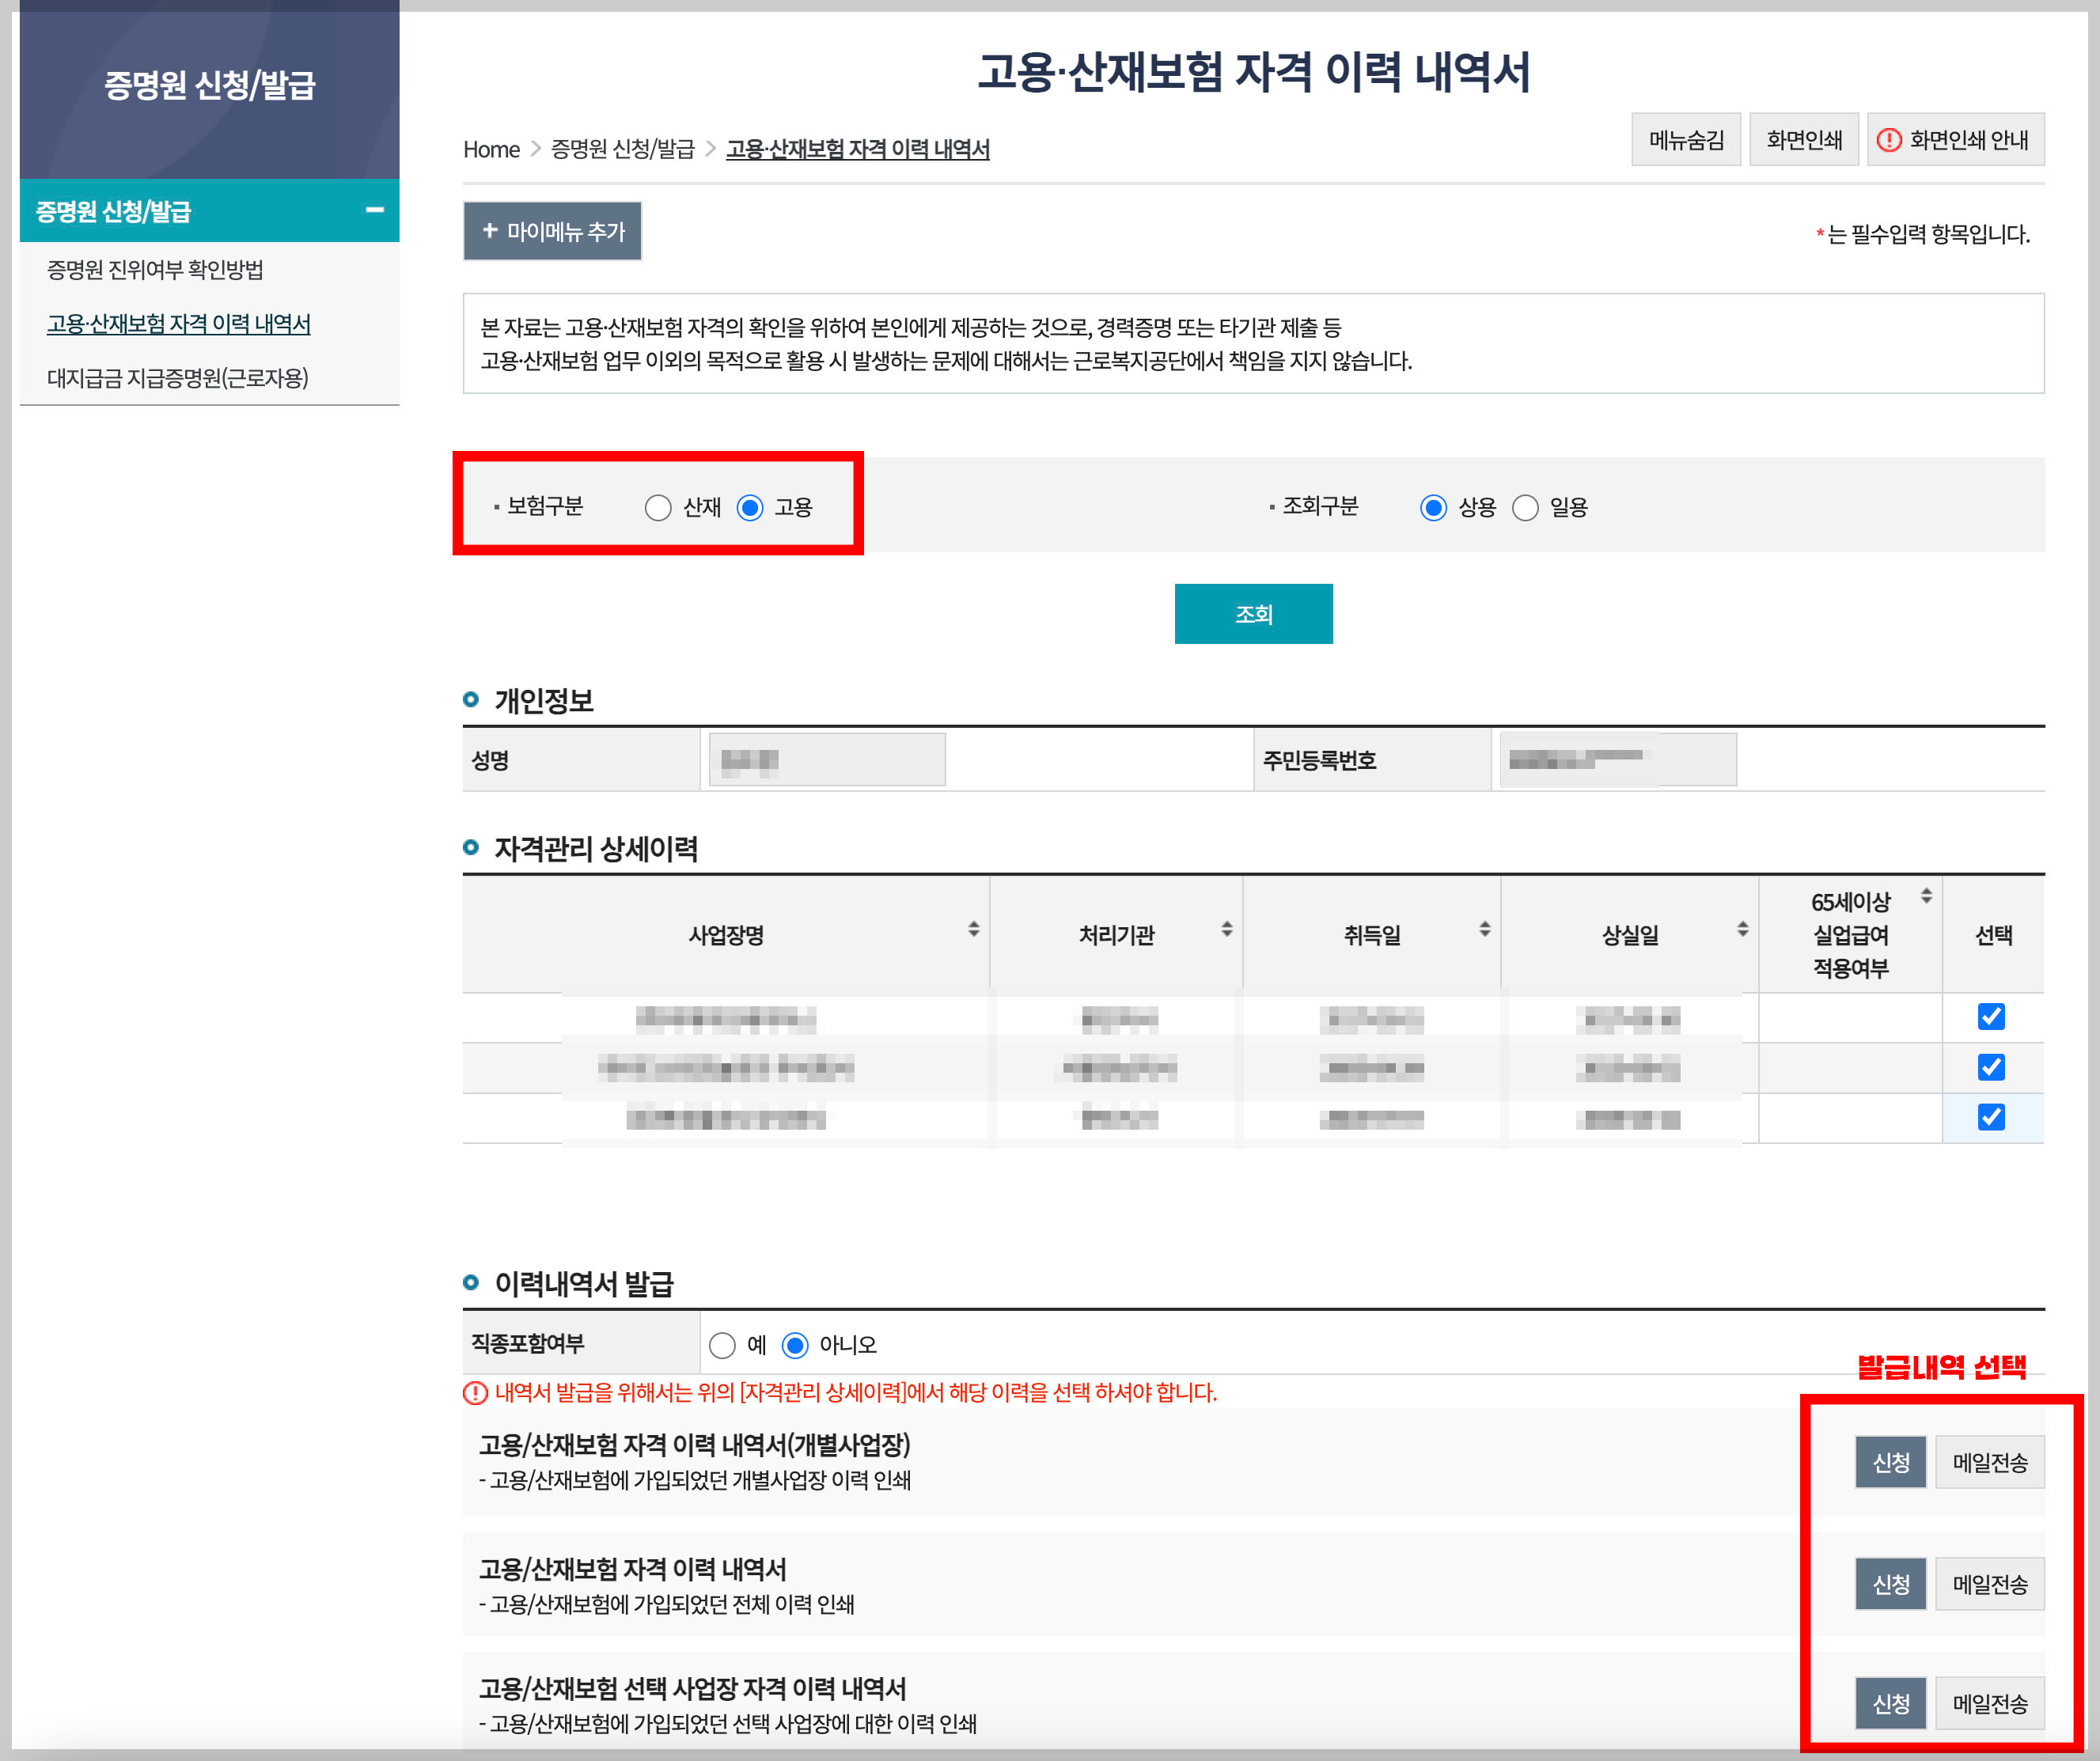Select the 산재 radio button
This screenshot has height=1761, width=2100.
(x=658, y=508)
